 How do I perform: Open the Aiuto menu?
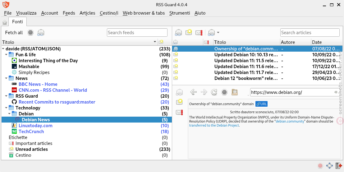(200, 13)
